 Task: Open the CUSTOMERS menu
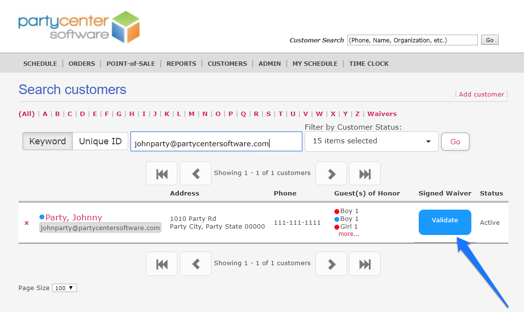point(227,63)
